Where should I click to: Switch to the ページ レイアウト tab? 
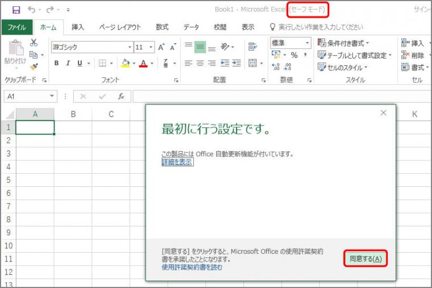coord(120,27)
